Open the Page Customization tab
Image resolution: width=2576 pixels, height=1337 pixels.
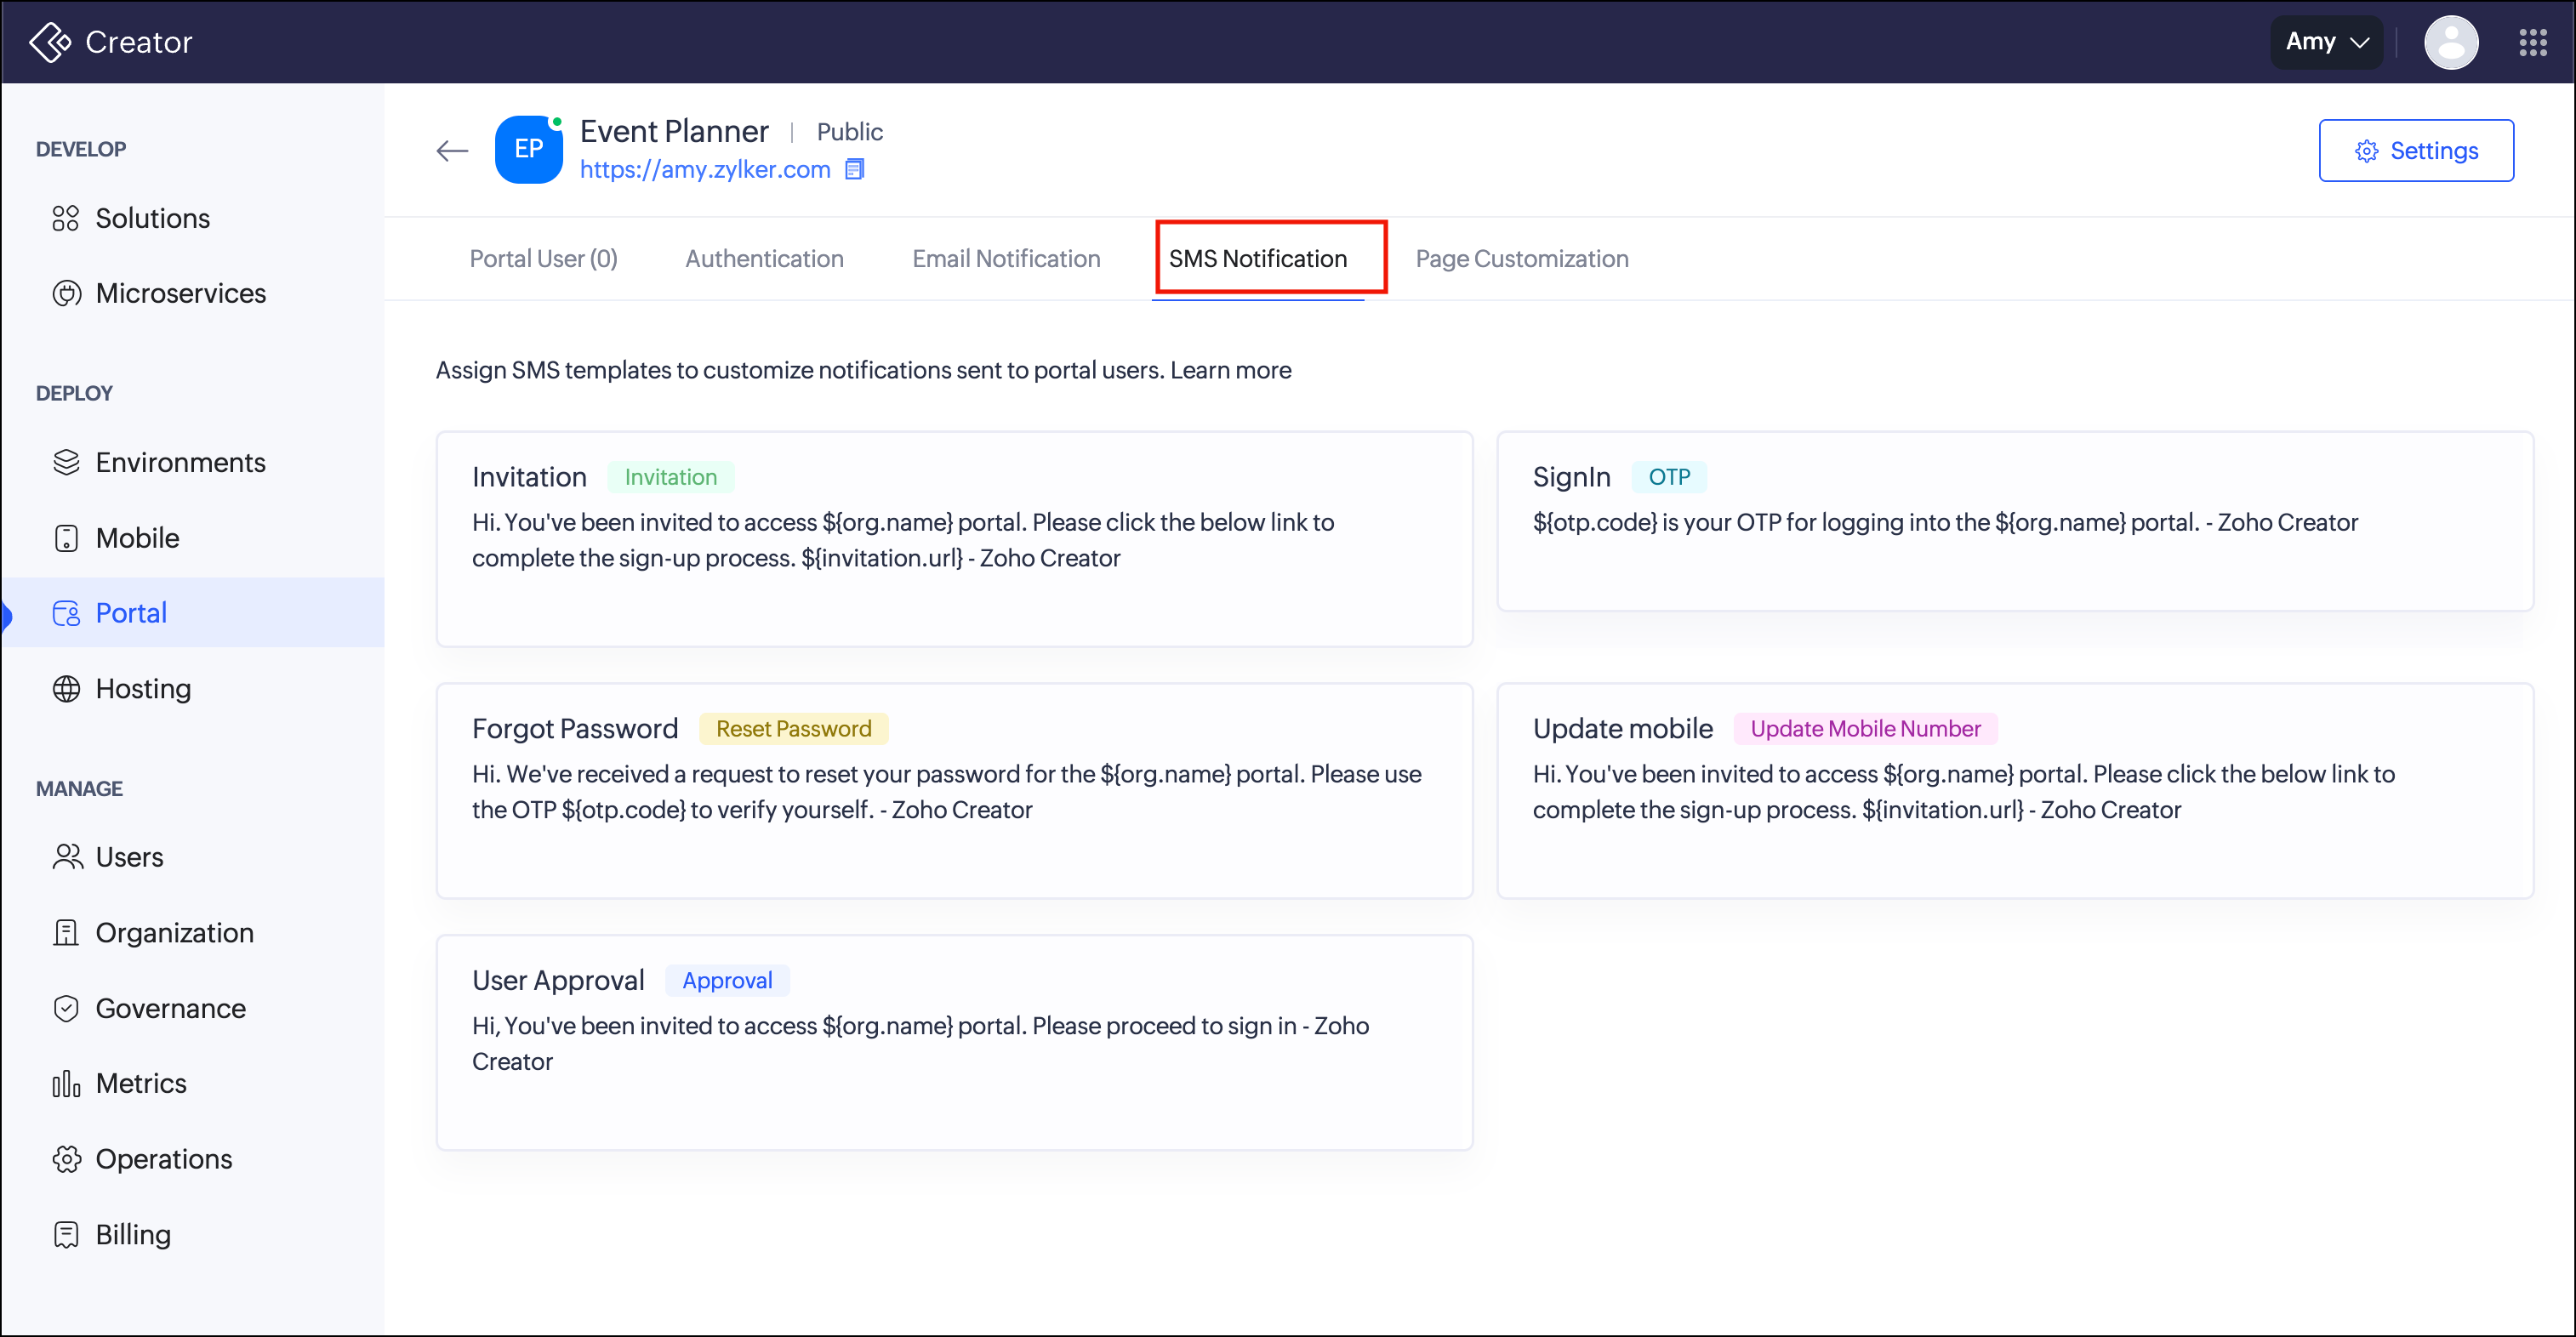tap(1521, 259)
